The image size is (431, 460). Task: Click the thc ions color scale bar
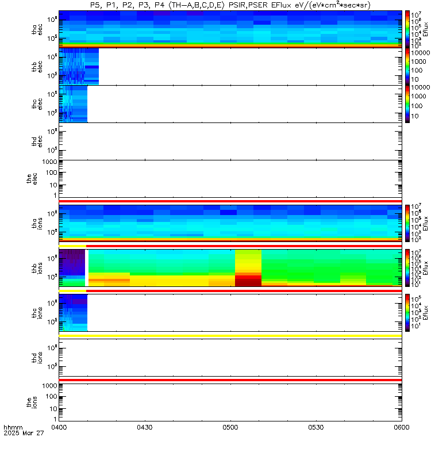click(407, 313)
